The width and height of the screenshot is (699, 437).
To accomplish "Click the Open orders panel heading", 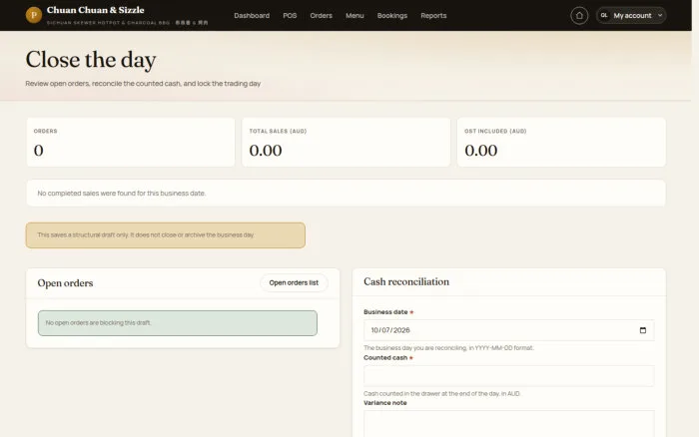I will [65, 283].
